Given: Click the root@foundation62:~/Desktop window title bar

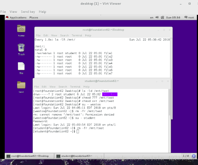Looking at the screenshot, I should (x=104, y=30).
